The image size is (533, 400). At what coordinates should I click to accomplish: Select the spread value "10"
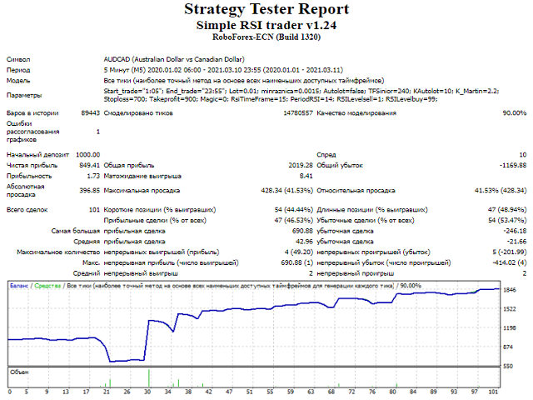[x=523, y=155]
